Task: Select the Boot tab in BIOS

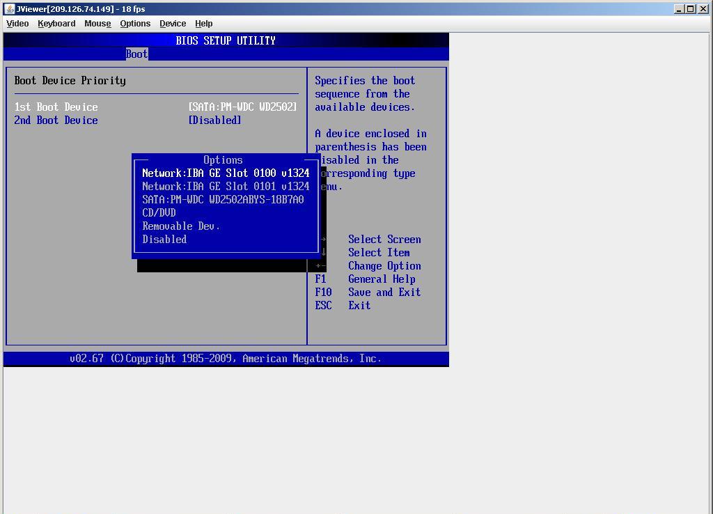Action: tap(136, 54)
